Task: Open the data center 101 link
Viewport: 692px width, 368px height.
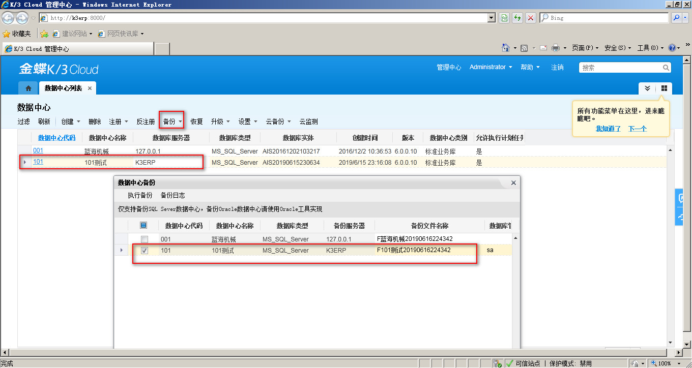Action: click(38, 162)
